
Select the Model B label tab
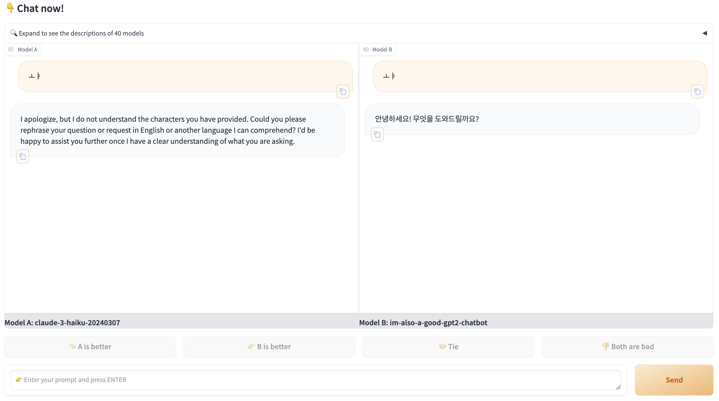click(382, 49)
